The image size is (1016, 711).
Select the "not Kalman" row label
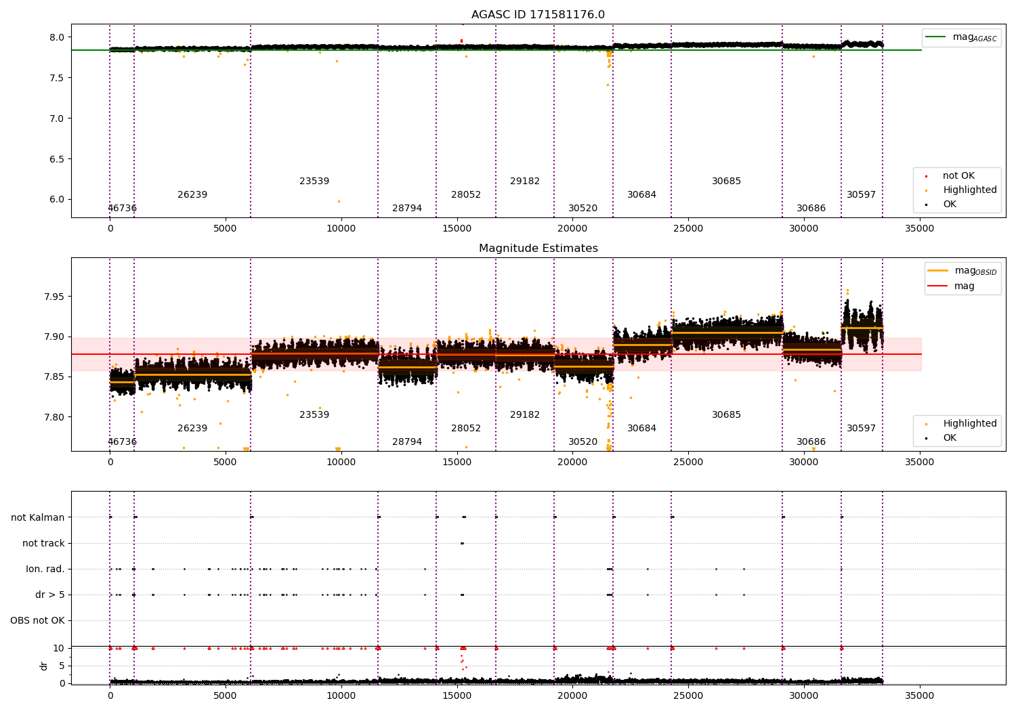click(x=38, y=518)
